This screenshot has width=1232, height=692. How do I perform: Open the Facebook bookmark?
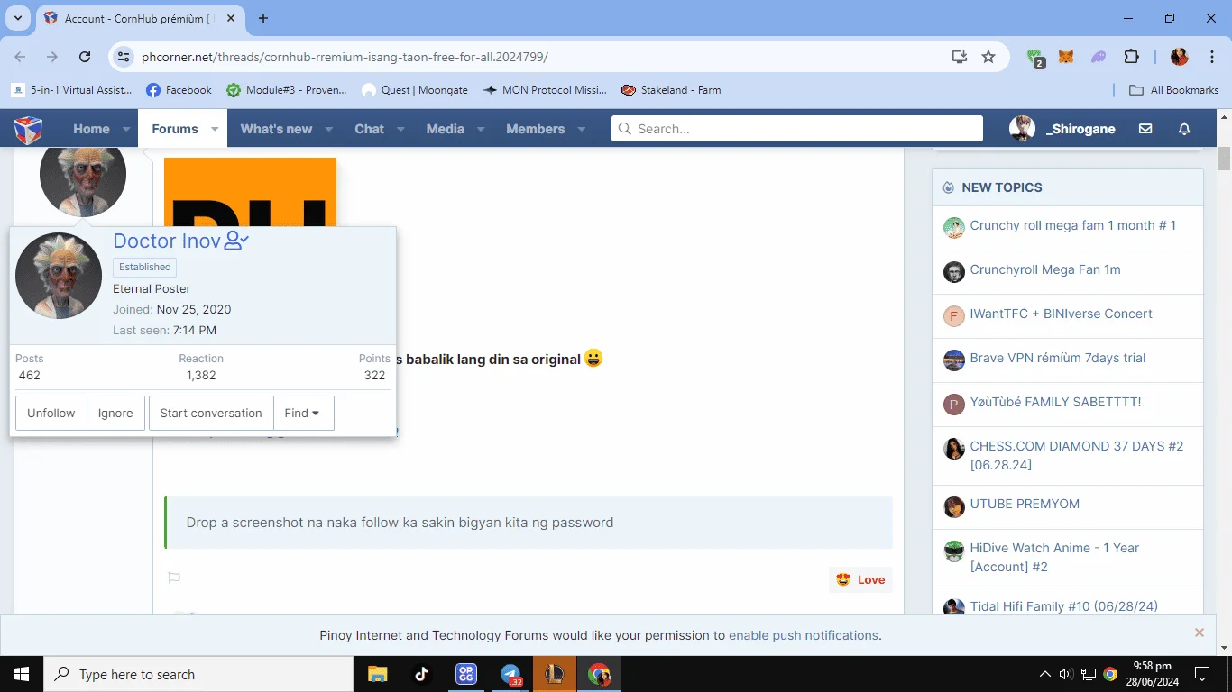click(179, 90)
